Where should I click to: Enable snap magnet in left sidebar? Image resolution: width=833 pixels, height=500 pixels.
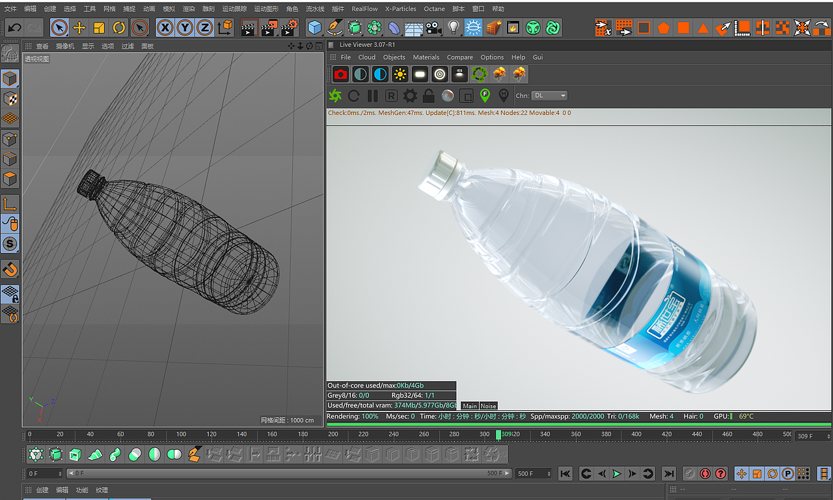(10, 269)
